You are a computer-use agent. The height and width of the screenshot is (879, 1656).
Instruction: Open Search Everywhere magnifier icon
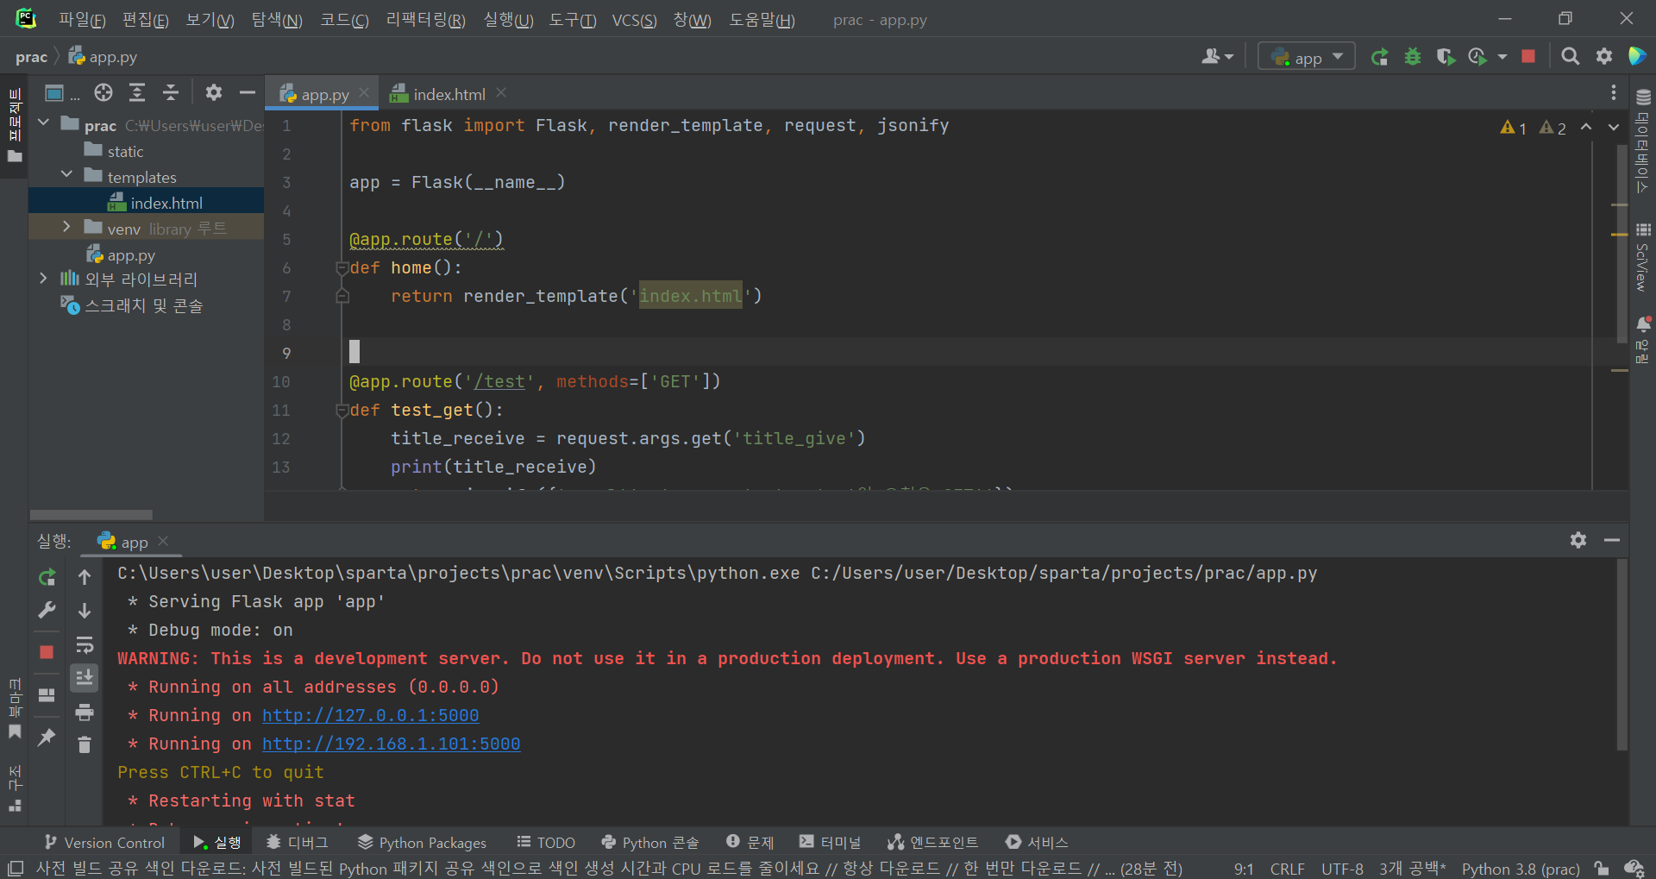1571,57
